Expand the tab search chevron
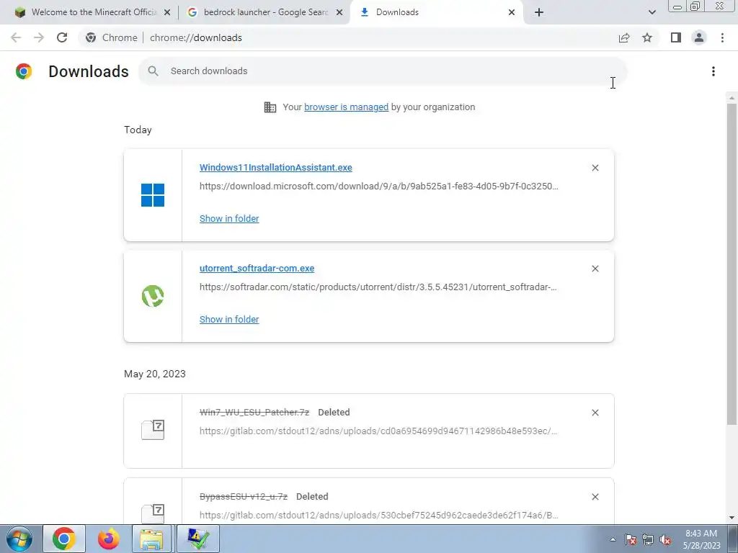 pos(652,12)
